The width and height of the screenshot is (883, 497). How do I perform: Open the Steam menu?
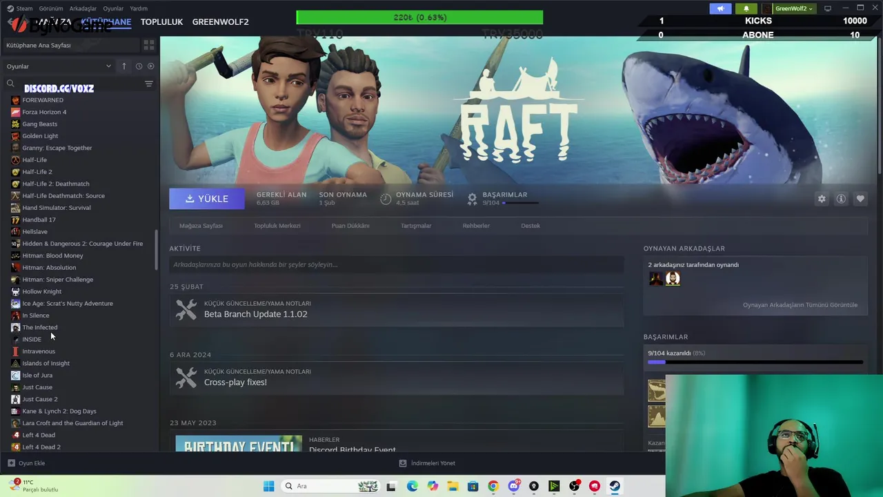point(24,8)
